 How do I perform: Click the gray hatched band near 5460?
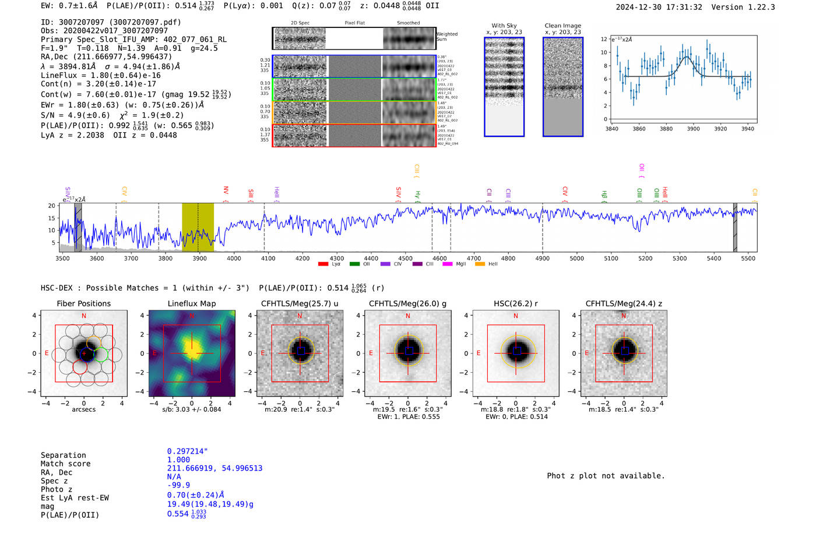point(735,227)
